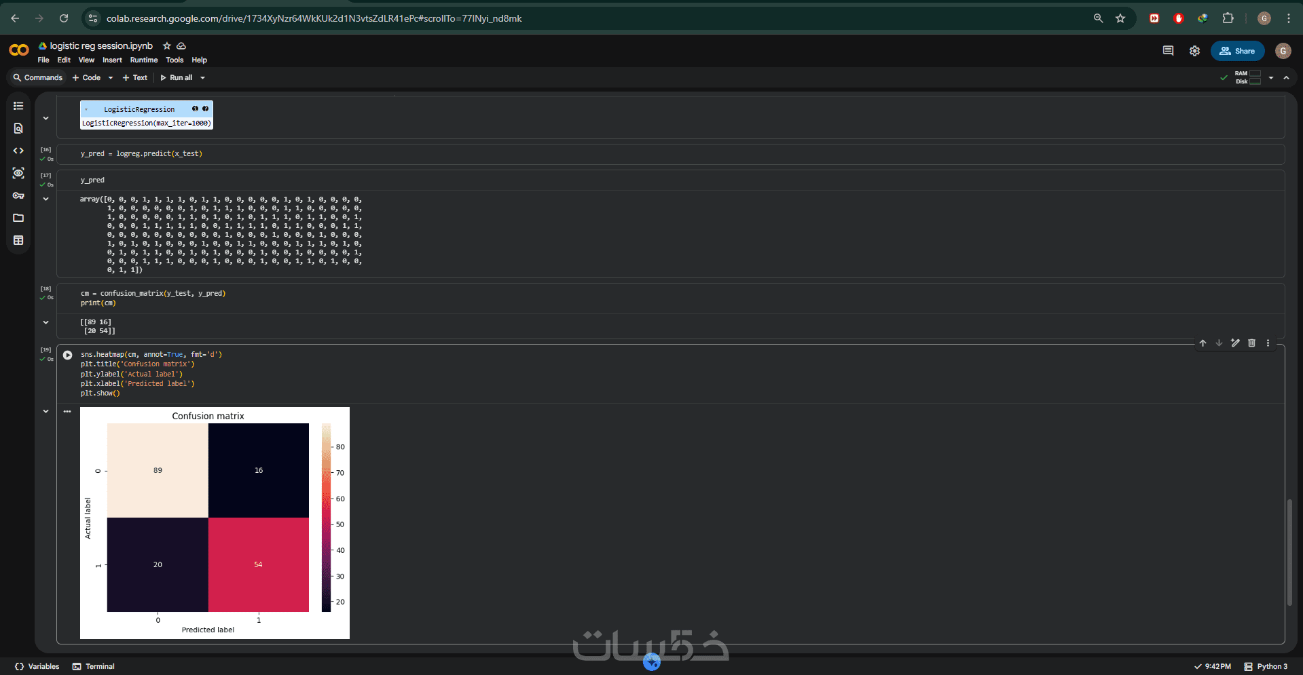Open the question mark docs link on LogisticRegression
Screen dimensions: 1303x675
[205, 109]
